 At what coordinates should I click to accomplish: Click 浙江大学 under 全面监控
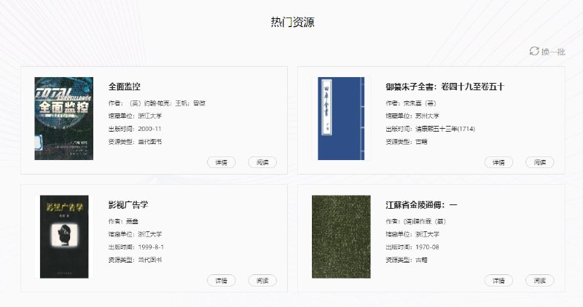point(150,116)
